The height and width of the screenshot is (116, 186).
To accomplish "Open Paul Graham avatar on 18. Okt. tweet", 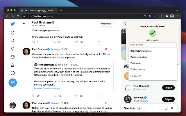I will [26, 52].
